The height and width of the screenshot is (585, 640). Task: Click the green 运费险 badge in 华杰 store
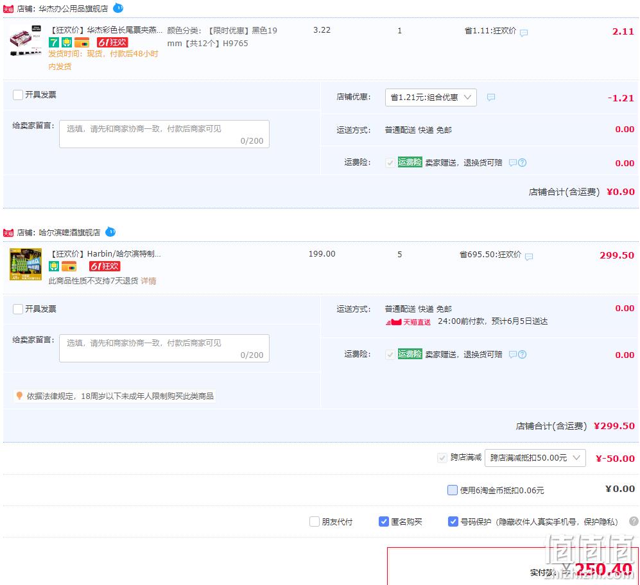(x=410, y=162)
